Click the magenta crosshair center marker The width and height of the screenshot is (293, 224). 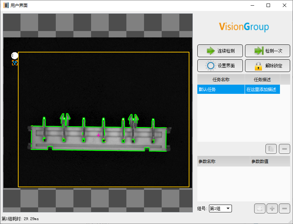98,135
